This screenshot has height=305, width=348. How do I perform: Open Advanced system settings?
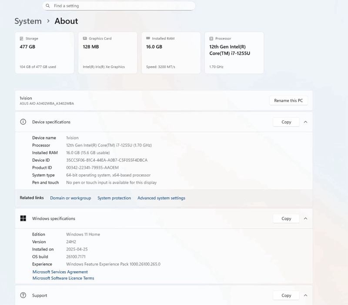(161, 198)
